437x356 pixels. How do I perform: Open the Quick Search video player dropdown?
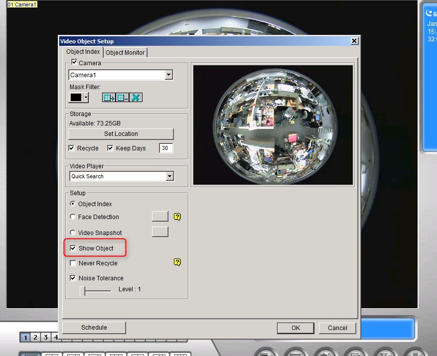169,176
